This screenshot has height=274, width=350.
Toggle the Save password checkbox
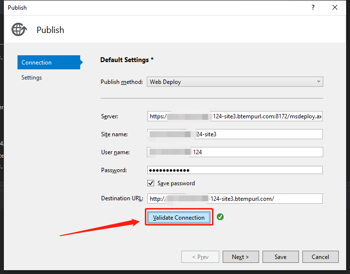[151, 183]
